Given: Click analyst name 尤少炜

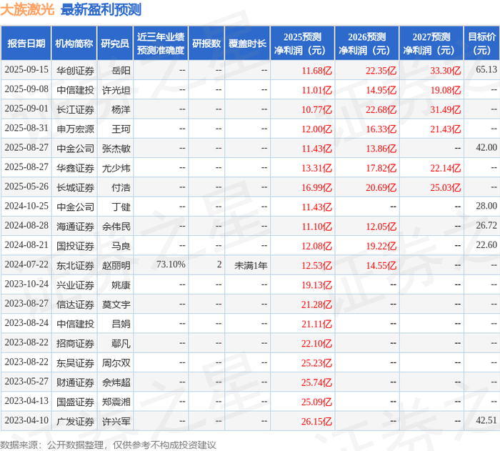Looking at the screenshot, I should (x=116, y=168).
